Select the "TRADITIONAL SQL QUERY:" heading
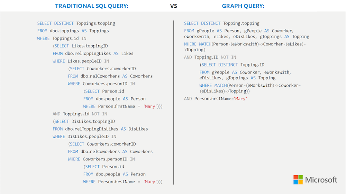Screen dimensions: 346x194 point(92,6)
